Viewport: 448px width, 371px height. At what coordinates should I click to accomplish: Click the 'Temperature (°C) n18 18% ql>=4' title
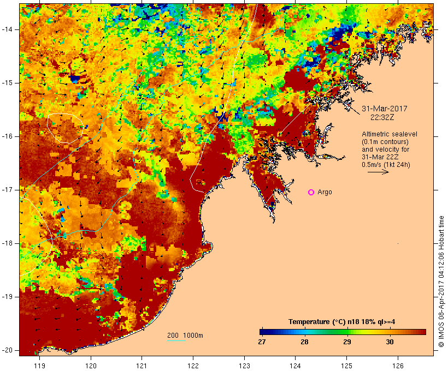(x=341, y=322)
